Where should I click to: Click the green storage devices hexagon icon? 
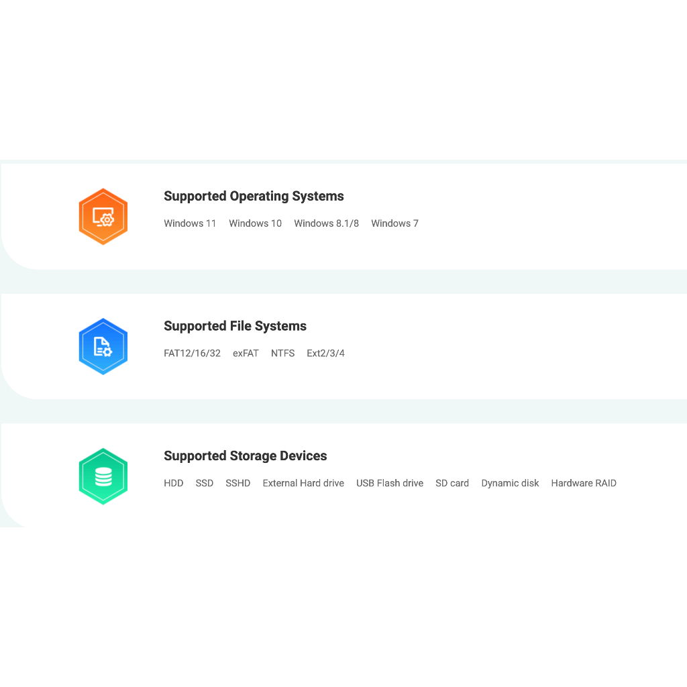(103, 476)
